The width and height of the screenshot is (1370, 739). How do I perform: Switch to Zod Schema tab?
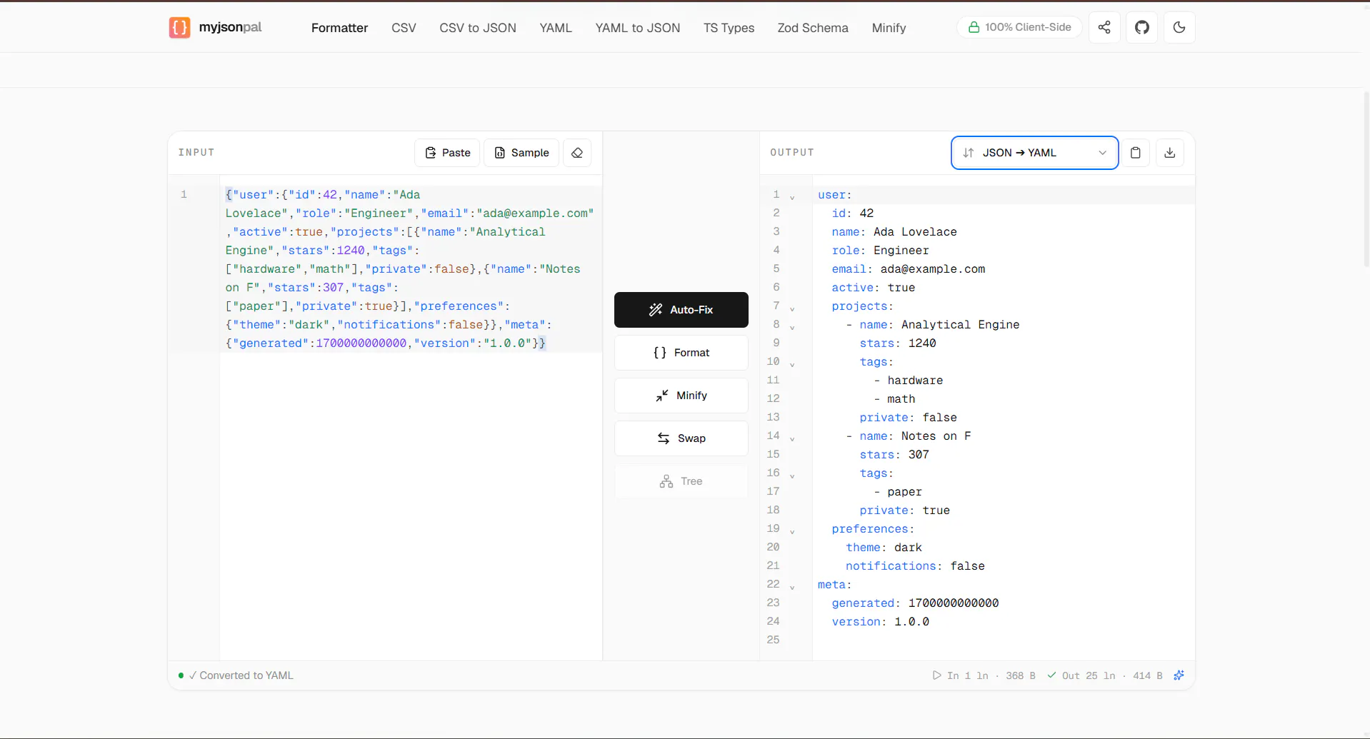(x=813, y=28)
